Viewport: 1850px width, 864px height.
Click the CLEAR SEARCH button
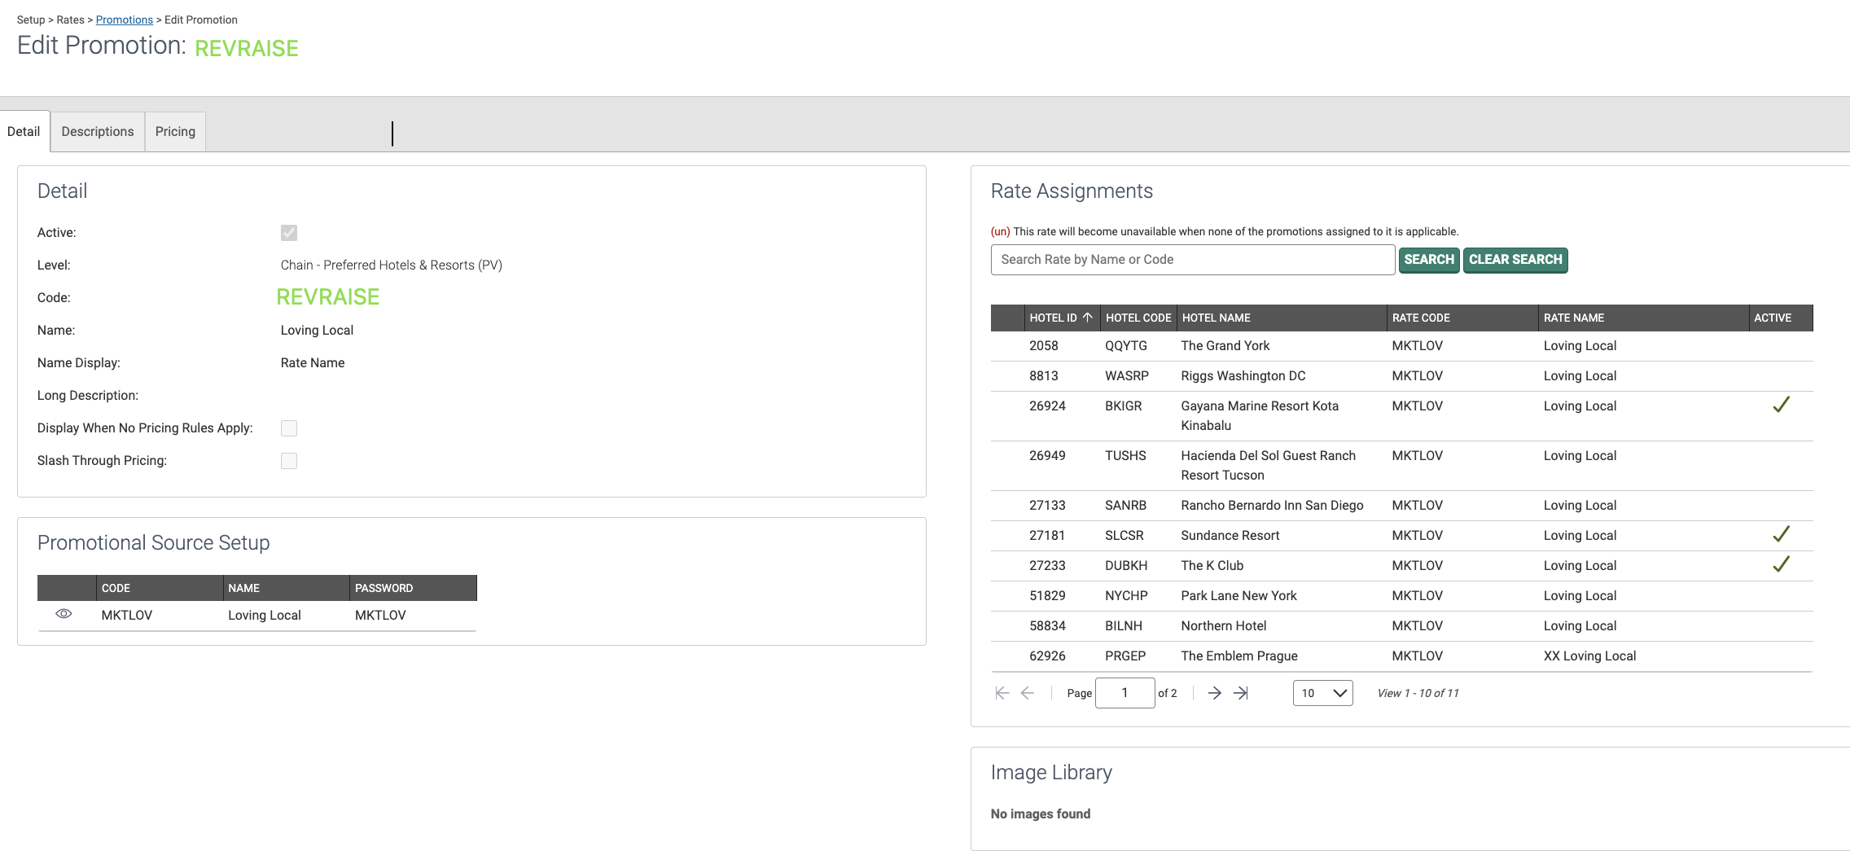(1515, 260)
